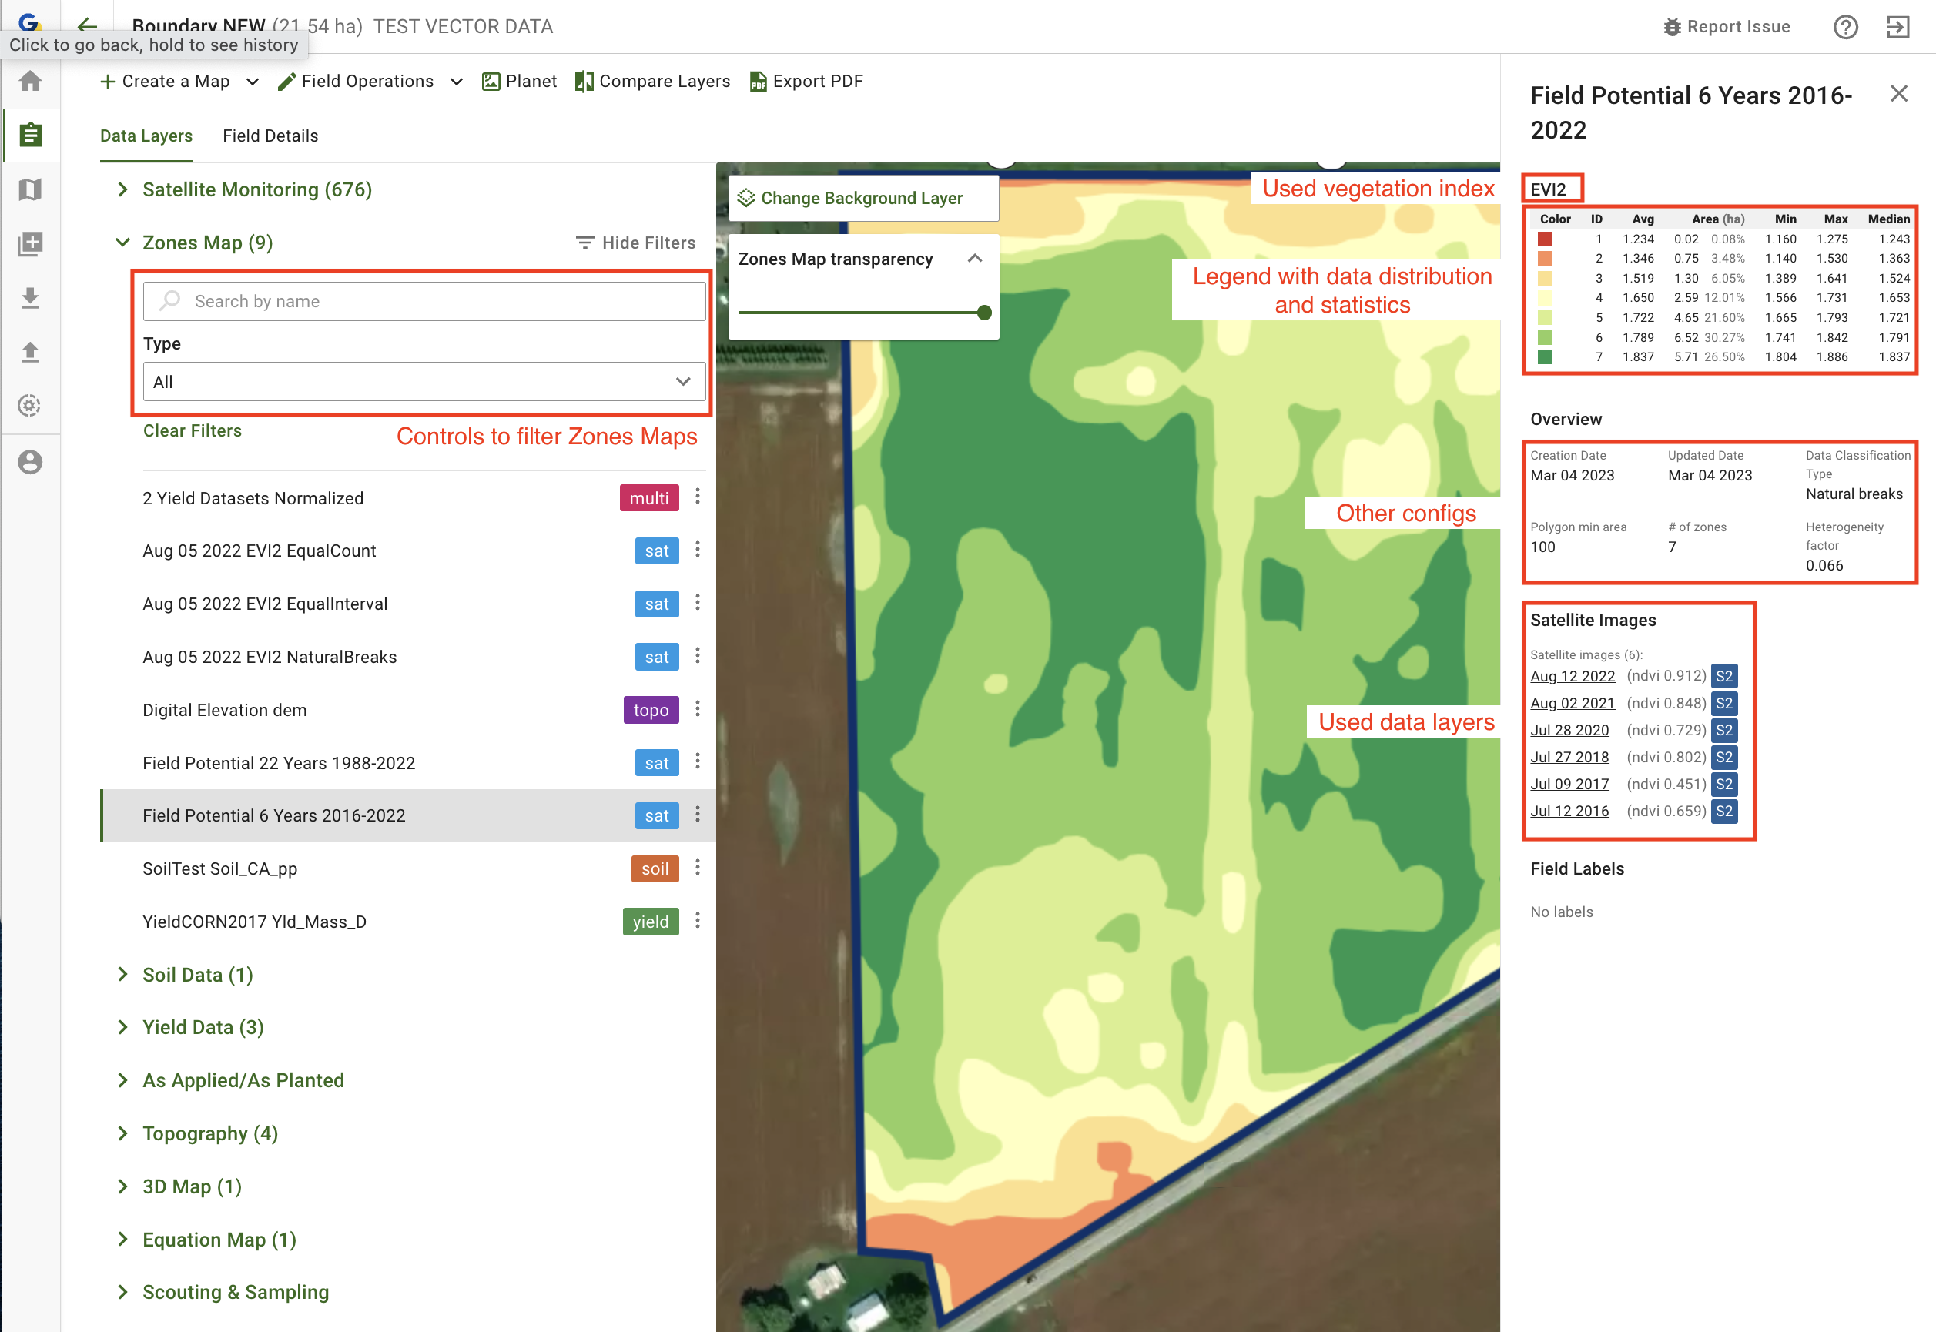
Task: Click the Clear Filters link
Action: pyautogui.click(x=192, y=430)
